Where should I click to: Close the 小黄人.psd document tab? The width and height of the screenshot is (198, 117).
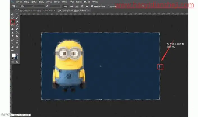(x=89, y=11)
